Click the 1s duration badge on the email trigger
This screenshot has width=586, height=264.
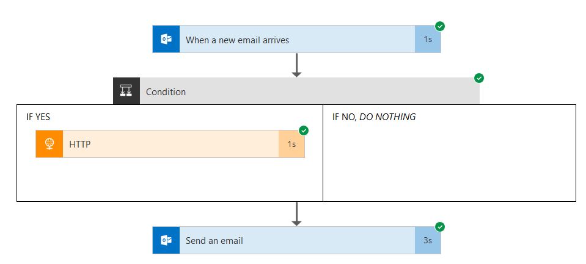(x=428, y=40)
